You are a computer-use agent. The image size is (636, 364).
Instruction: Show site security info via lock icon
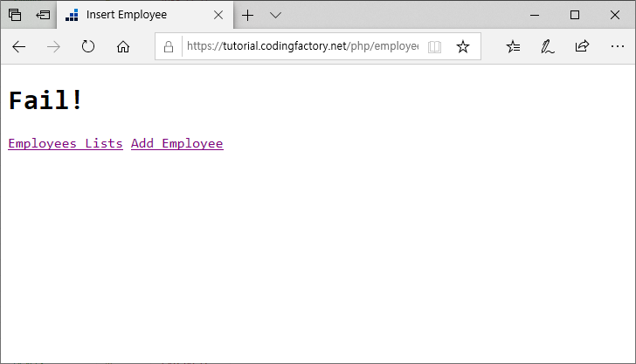169,46
